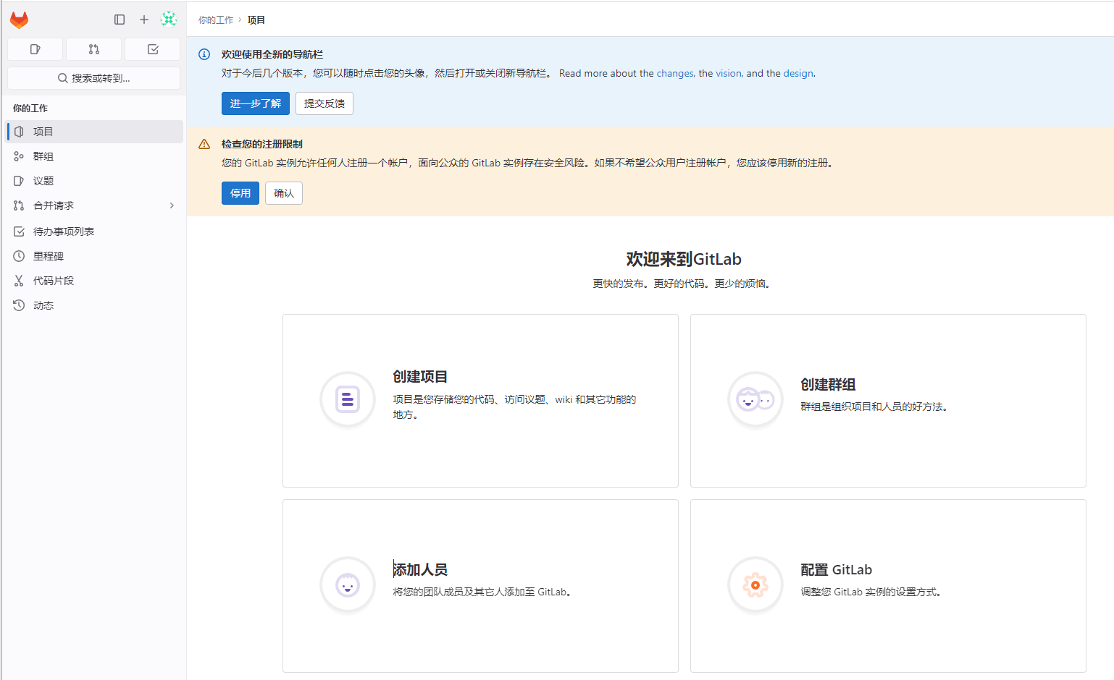Open the plus create-new menu
1114x680 pixels.
click(144, 20)
